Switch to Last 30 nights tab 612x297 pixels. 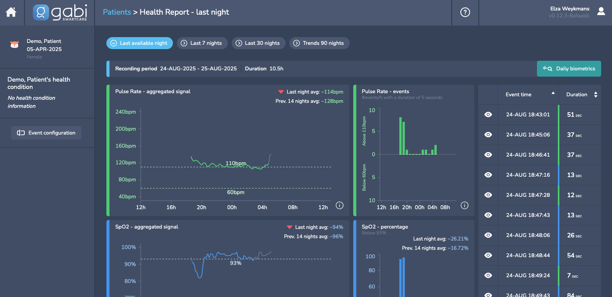click(x=258, y=43)
